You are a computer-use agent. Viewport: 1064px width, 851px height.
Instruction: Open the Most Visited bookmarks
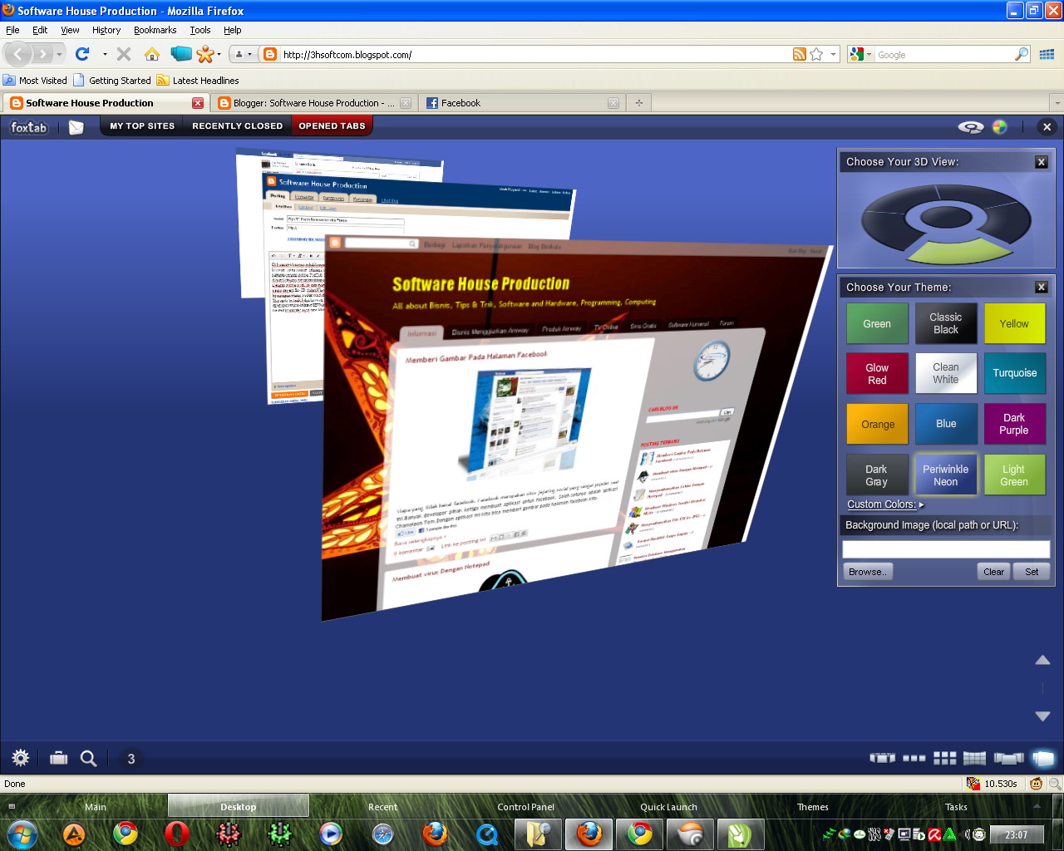[35, 81]
